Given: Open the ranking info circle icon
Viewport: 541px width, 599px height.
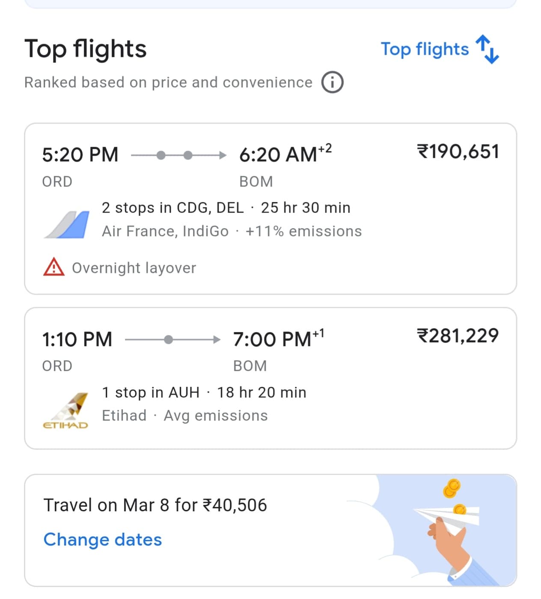Looking at the screenshot, I should point(332,82).
